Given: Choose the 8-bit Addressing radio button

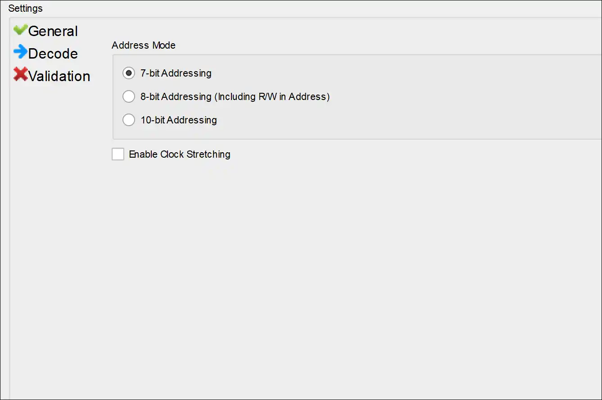Looking at the screenshot, I should tap(129, 96).
